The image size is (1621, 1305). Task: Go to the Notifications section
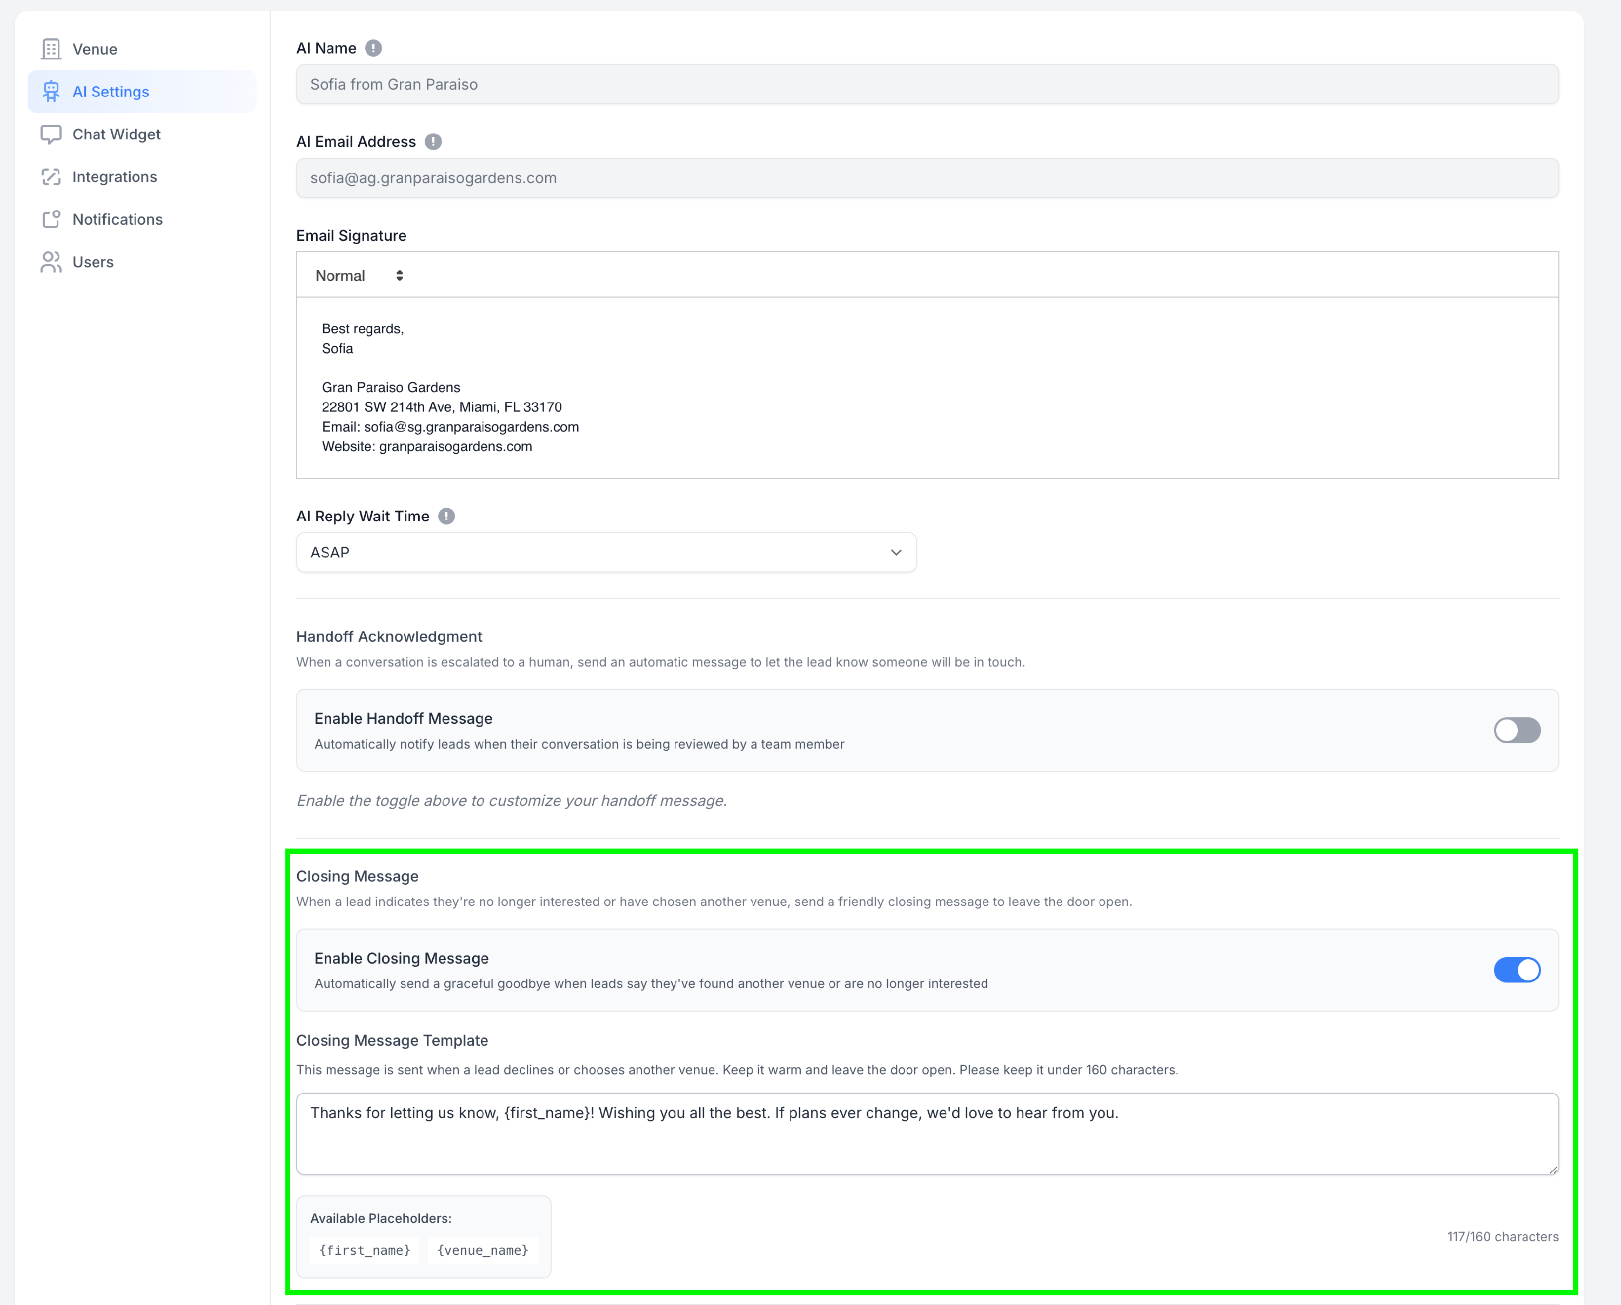[117, 219]
